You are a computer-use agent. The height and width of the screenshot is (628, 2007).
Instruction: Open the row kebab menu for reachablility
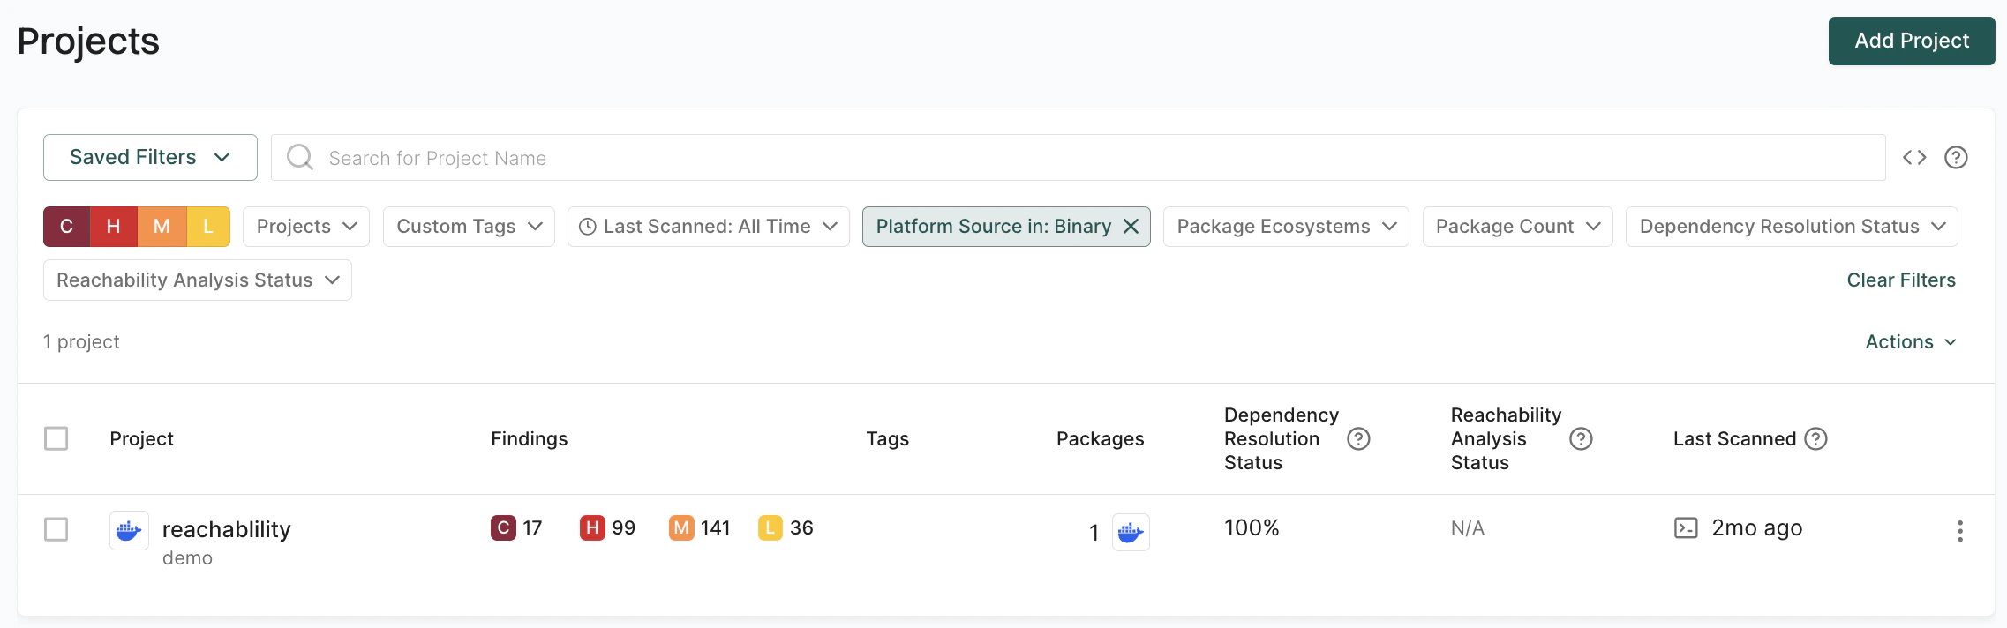tap(1960, 530)
